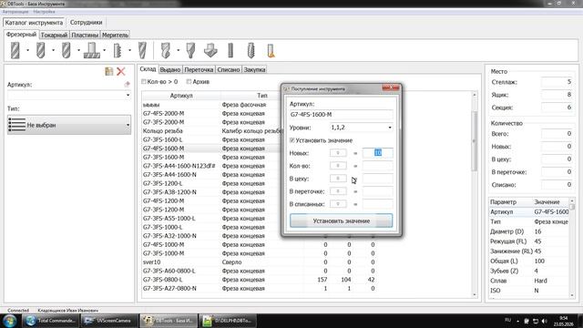Screen dimensions: 583x328
Task: Switch to Сотрудники tab
Action: click(86, 22)
